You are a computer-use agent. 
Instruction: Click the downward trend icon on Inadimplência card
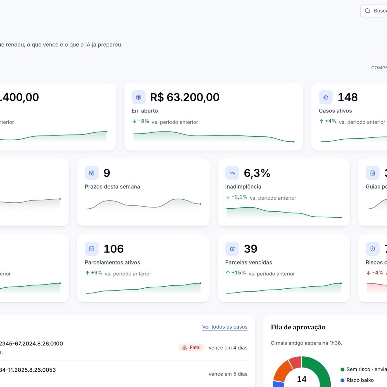(232, 173)
